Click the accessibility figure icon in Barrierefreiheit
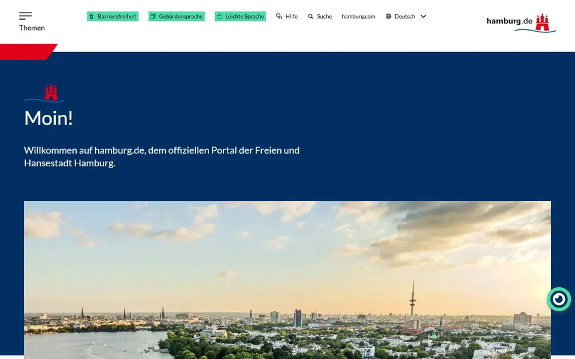575x359 pixels. coord(92,17)
